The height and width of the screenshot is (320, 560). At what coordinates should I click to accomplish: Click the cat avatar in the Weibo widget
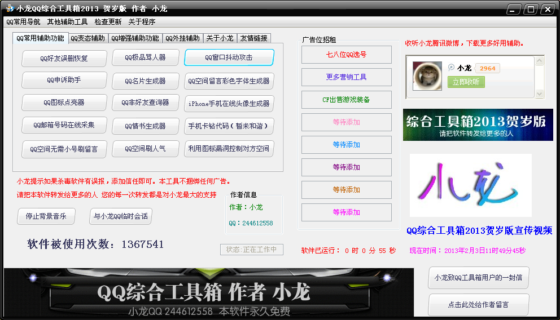(427, 75)
